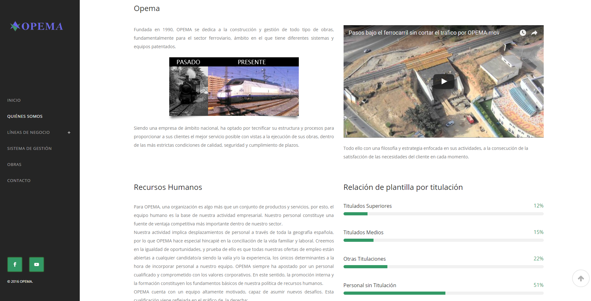
Task: Click the 12% value label
Action: point(538,206)
